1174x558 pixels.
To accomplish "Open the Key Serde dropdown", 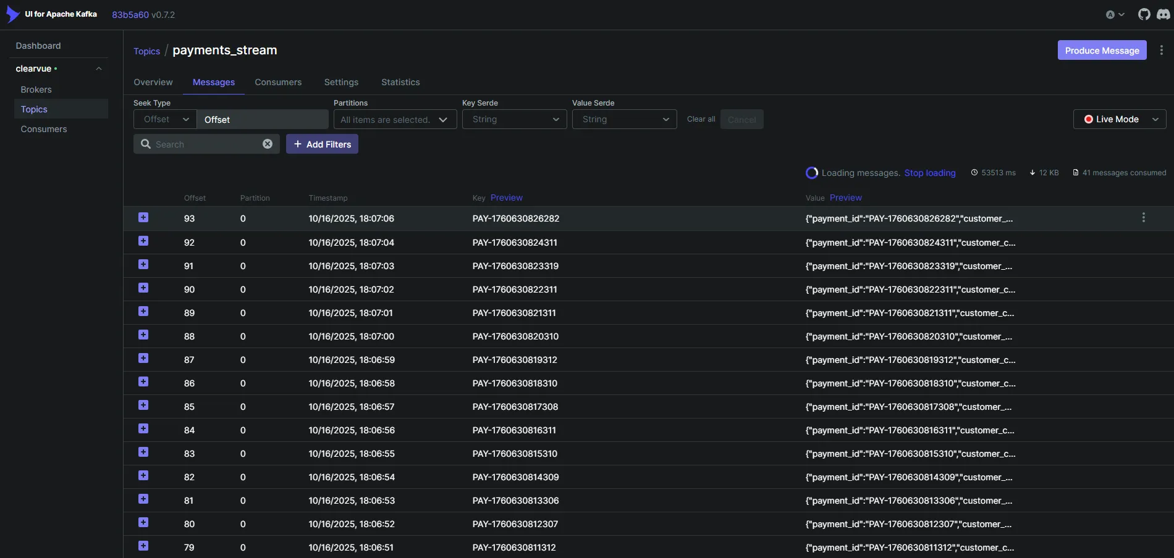I will 514,119.
